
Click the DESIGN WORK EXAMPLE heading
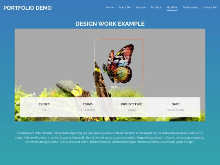coord(110,24)
